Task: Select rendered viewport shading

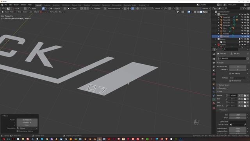Action: 207,12
